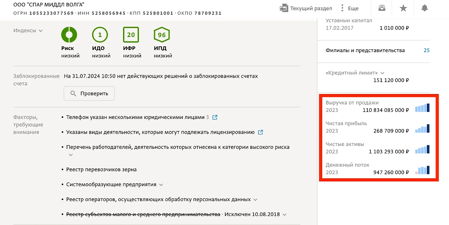Collapse the Индексы section chevron
449x225 pixels.
pyautogui.click(x=41, y=31)
